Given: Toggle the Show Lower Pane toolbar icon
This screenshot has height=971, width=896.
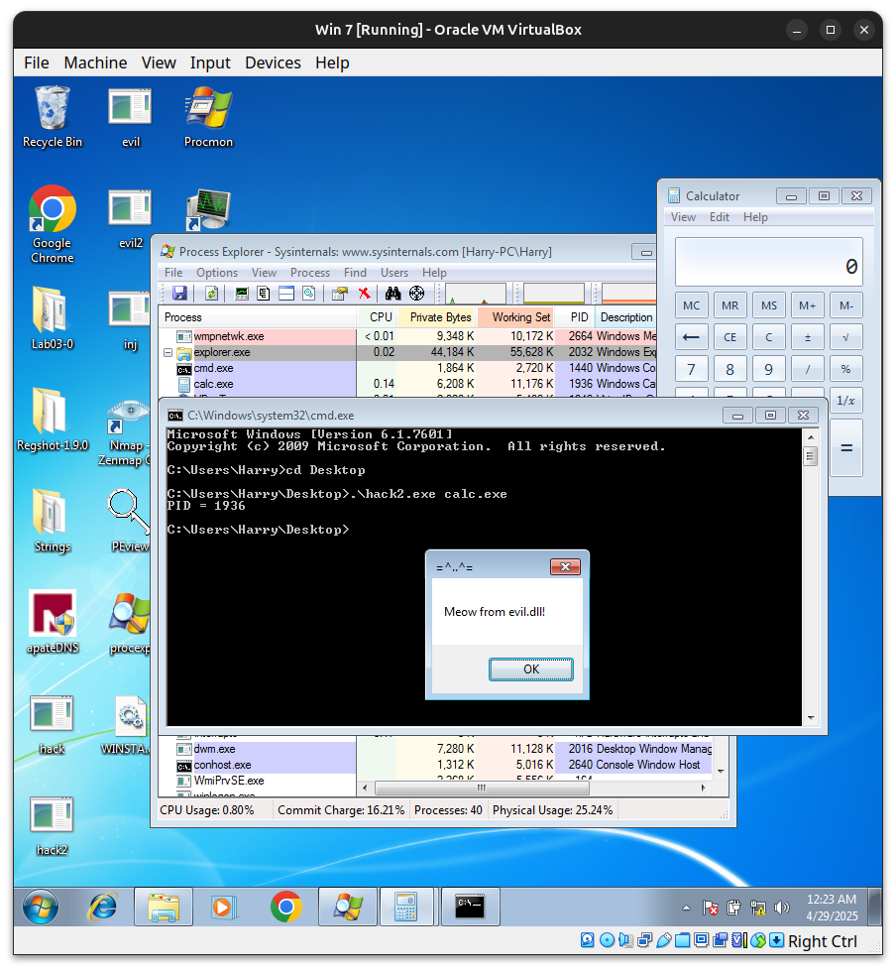Looking at the screenshot, I should coord(286,294).
